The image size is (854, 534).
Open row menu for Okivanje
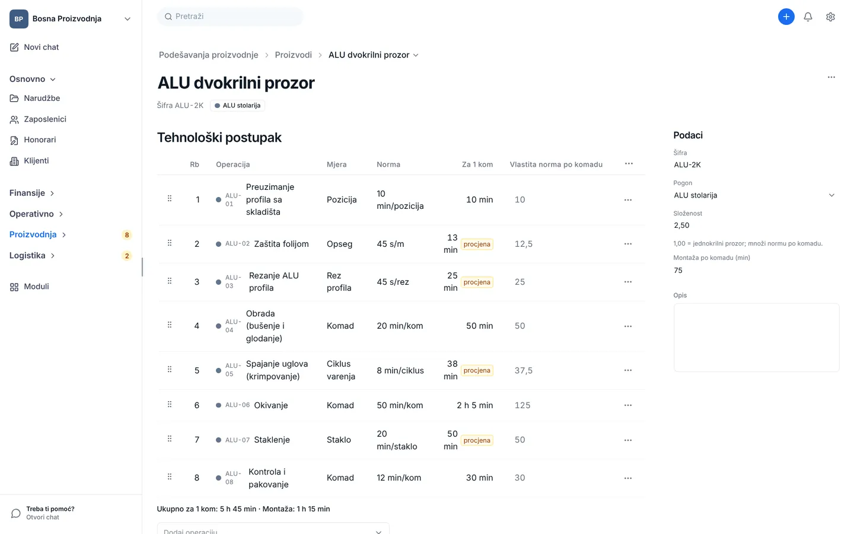(627, 405)
